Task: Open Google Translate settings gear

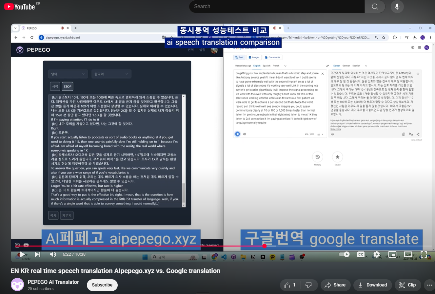Action: [413, 47]
